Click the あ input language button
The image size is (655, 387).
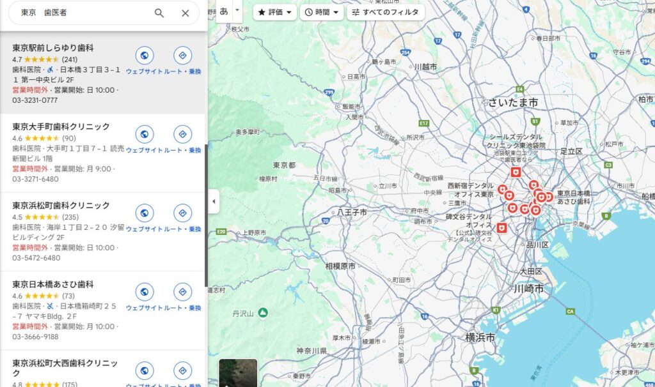[x=224, y=11]
